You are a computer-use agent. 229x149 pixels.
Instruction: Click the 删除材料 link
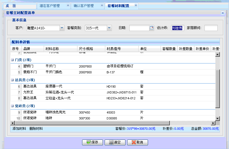click(36, 129)
